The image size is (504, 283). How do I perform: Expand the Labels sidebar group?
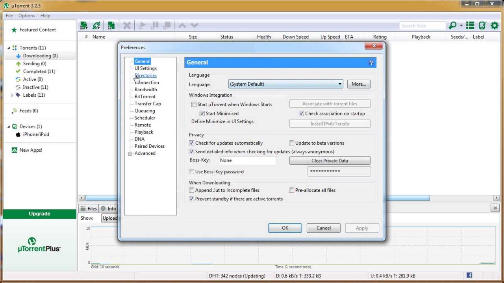[x=12, y=95]
